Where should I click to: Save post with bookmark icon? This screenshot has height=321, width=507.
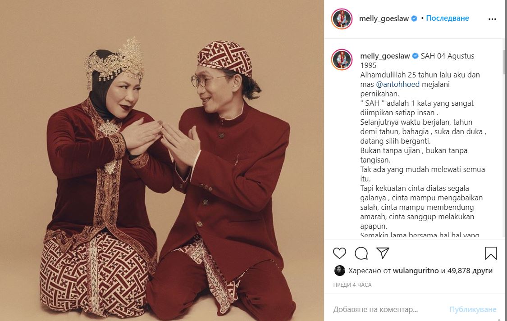[x=491, y=253]
